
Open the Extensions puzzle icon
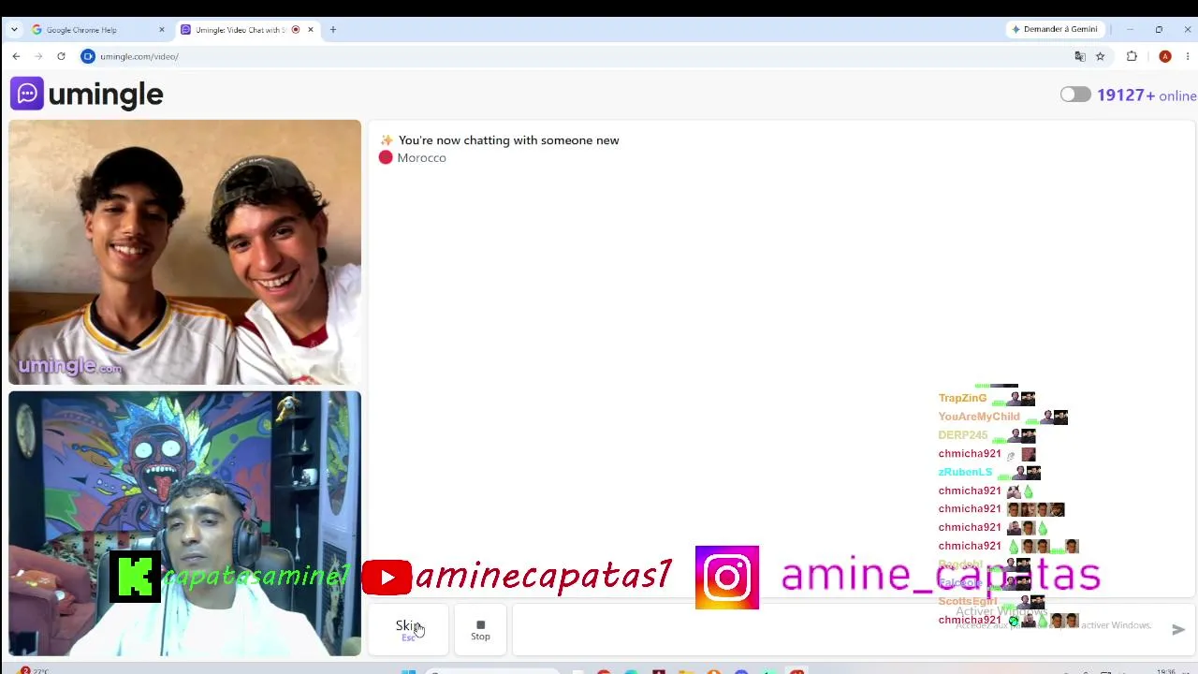pos(1132,56)
